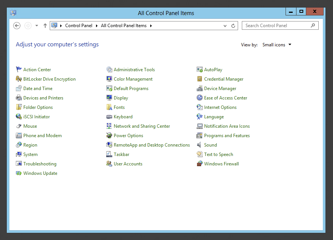Open the Sound speaker icon

(x=200, y=145)
